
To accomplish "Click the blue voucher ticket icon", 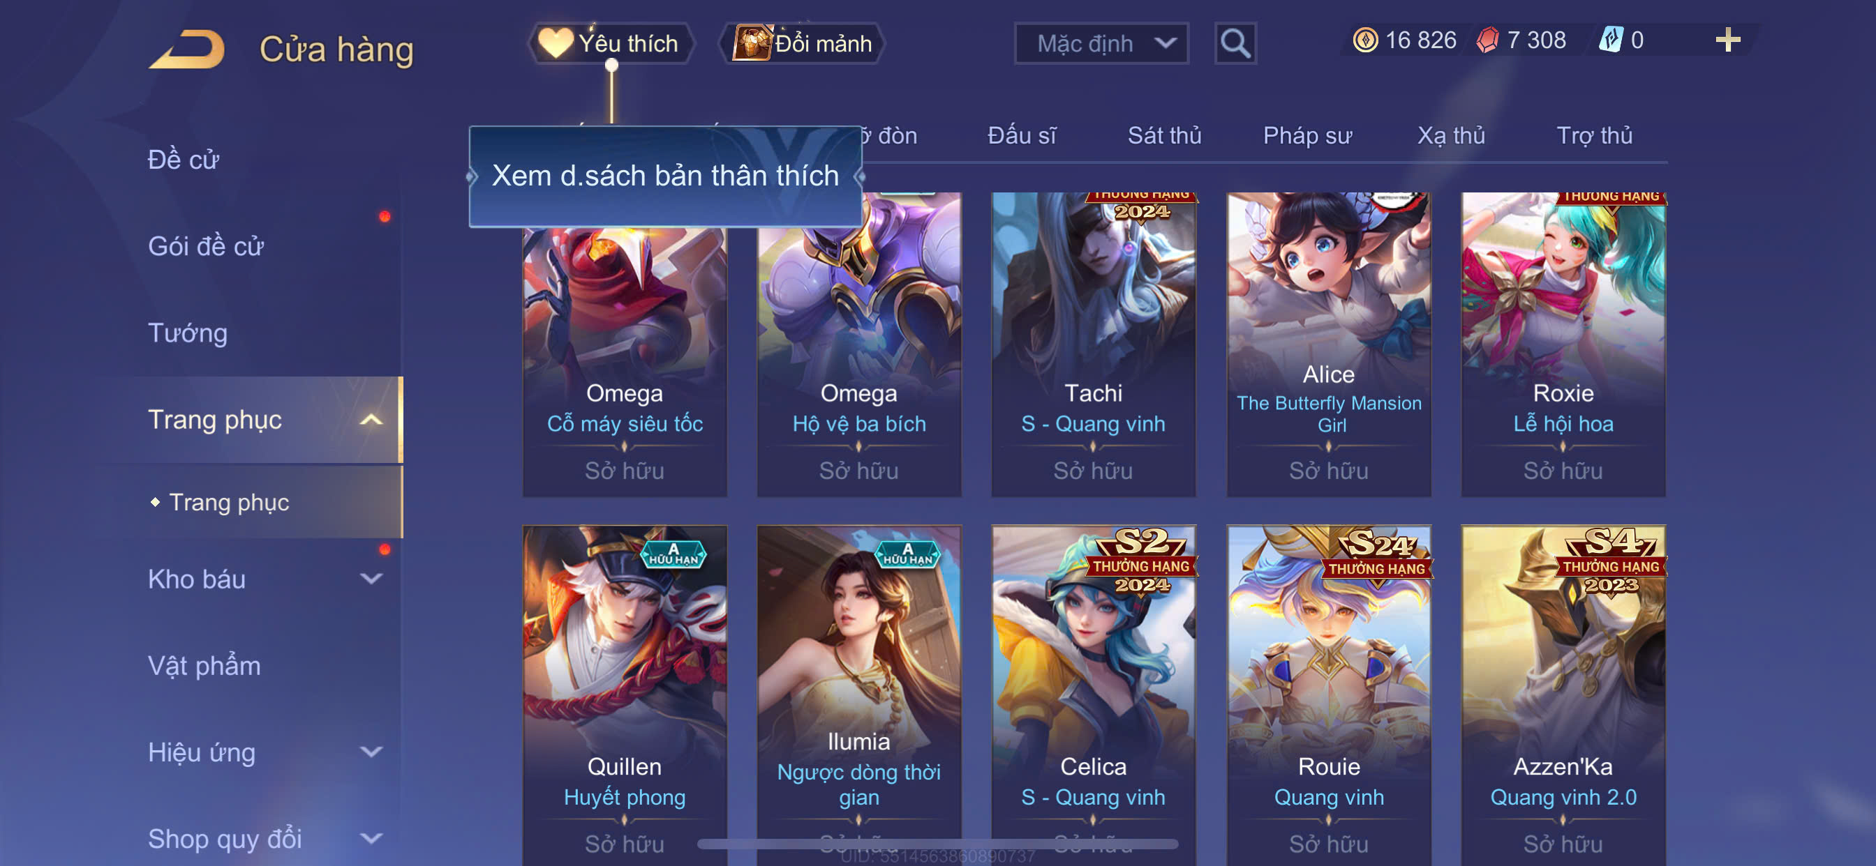I will [1610, 40].
